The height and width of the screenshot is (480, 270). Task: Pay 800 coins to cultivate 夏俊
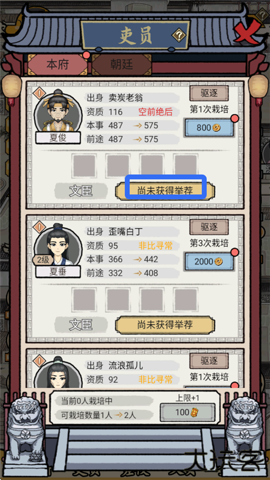(x=209, y=128)
